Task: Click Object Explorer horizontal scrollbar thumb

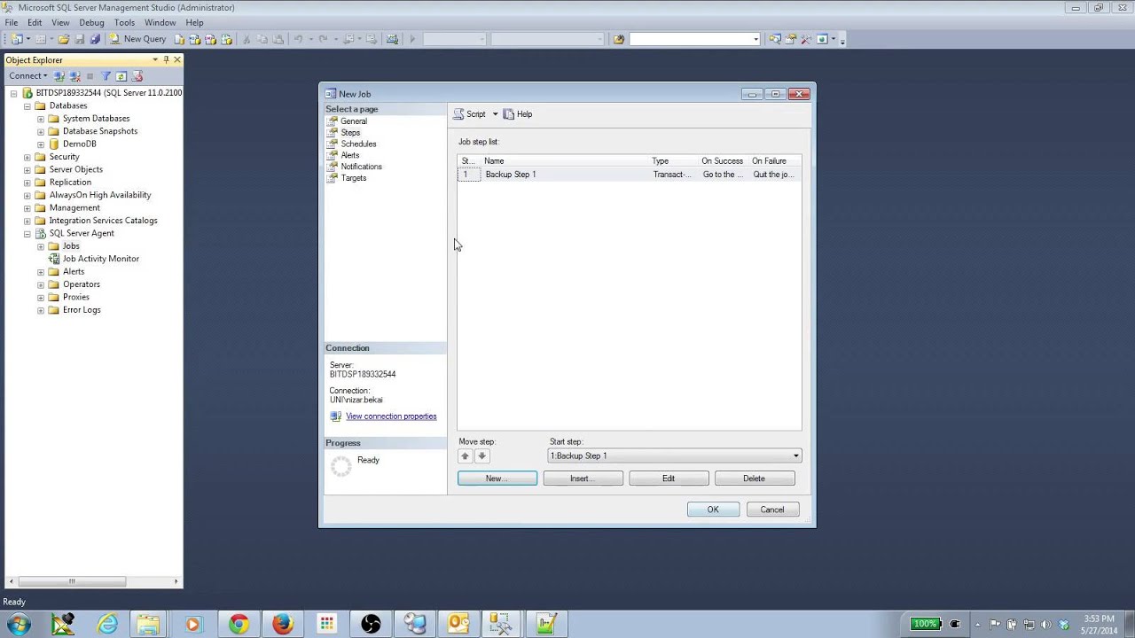Action: (x=73, y=581)
